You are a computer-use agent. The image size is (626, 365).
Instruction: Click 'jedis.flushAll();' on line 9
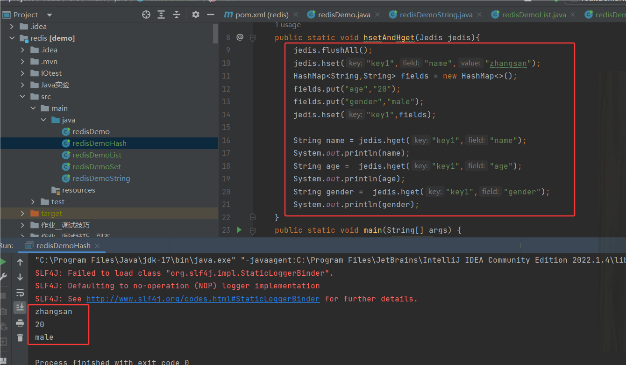[333, 50]
